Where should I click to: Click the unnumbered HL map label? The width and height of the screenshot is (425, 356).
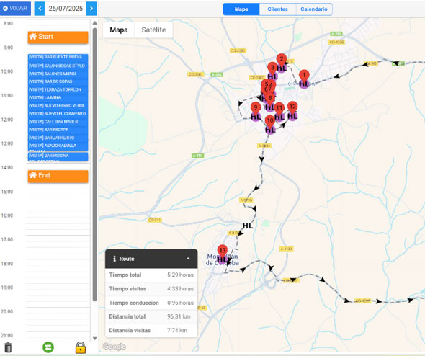coord(248,226)
